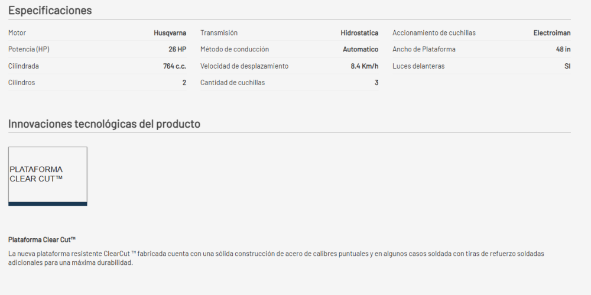Click the Velocidad de desplazamiento label

click(244, 66)
